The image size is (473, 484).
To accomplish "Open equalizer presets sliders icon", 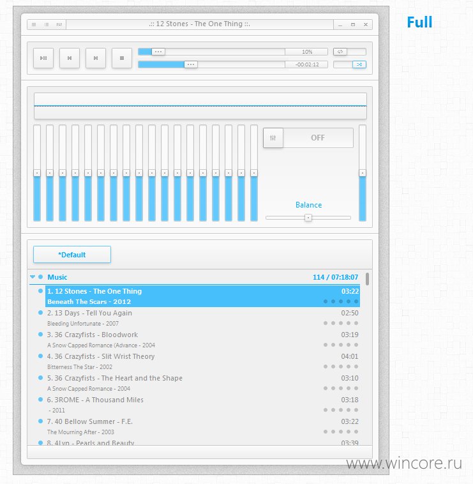I will [273, 138].
